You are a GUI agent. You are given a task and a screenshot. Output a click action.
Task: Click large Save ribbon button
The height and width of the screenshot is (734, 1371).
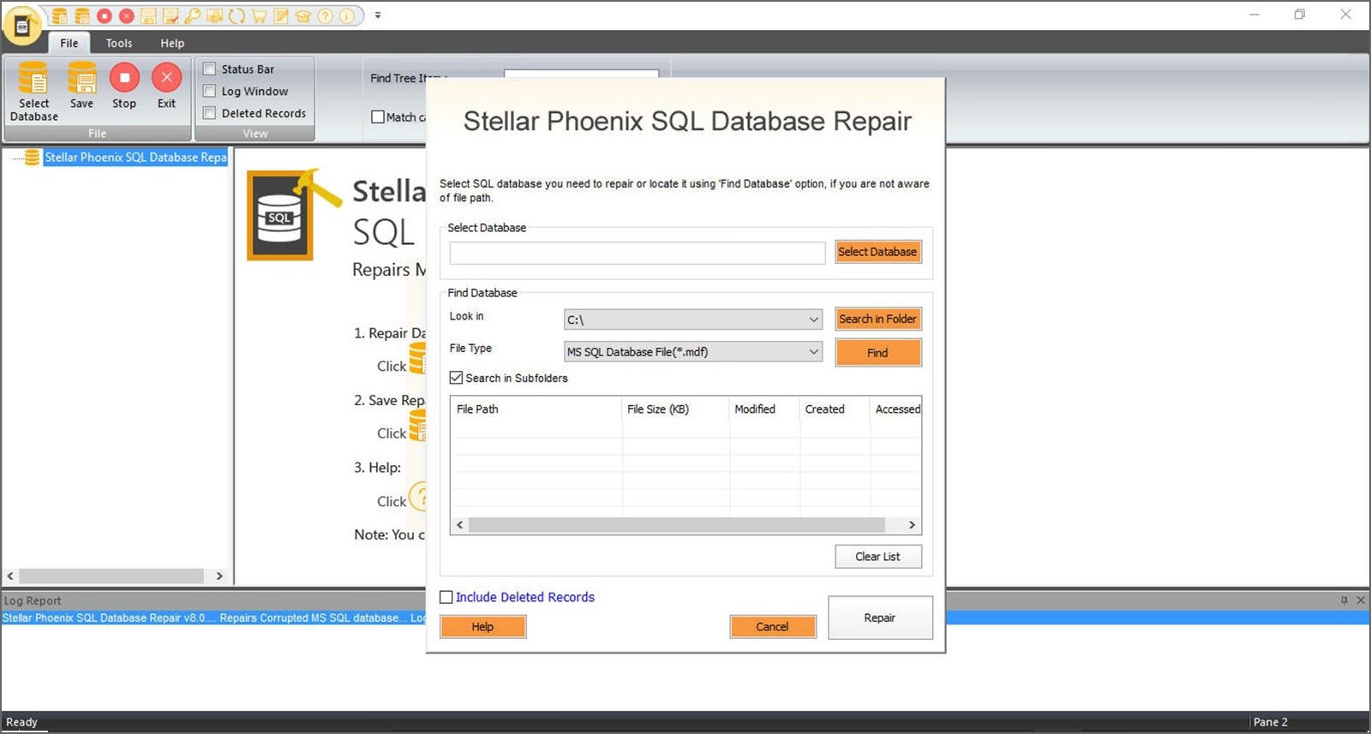pyautogui.click(x=82, y=86)
